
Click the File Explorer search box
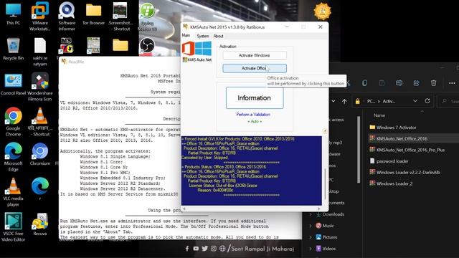pos(448,101)
